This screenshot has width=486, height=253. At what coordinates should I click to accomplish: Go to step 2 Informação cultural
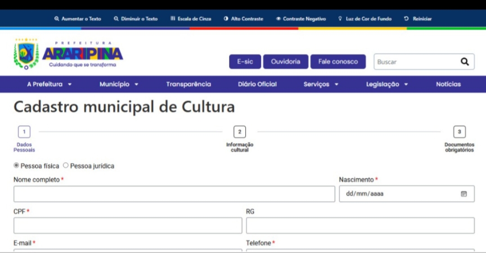coord(239,139)
